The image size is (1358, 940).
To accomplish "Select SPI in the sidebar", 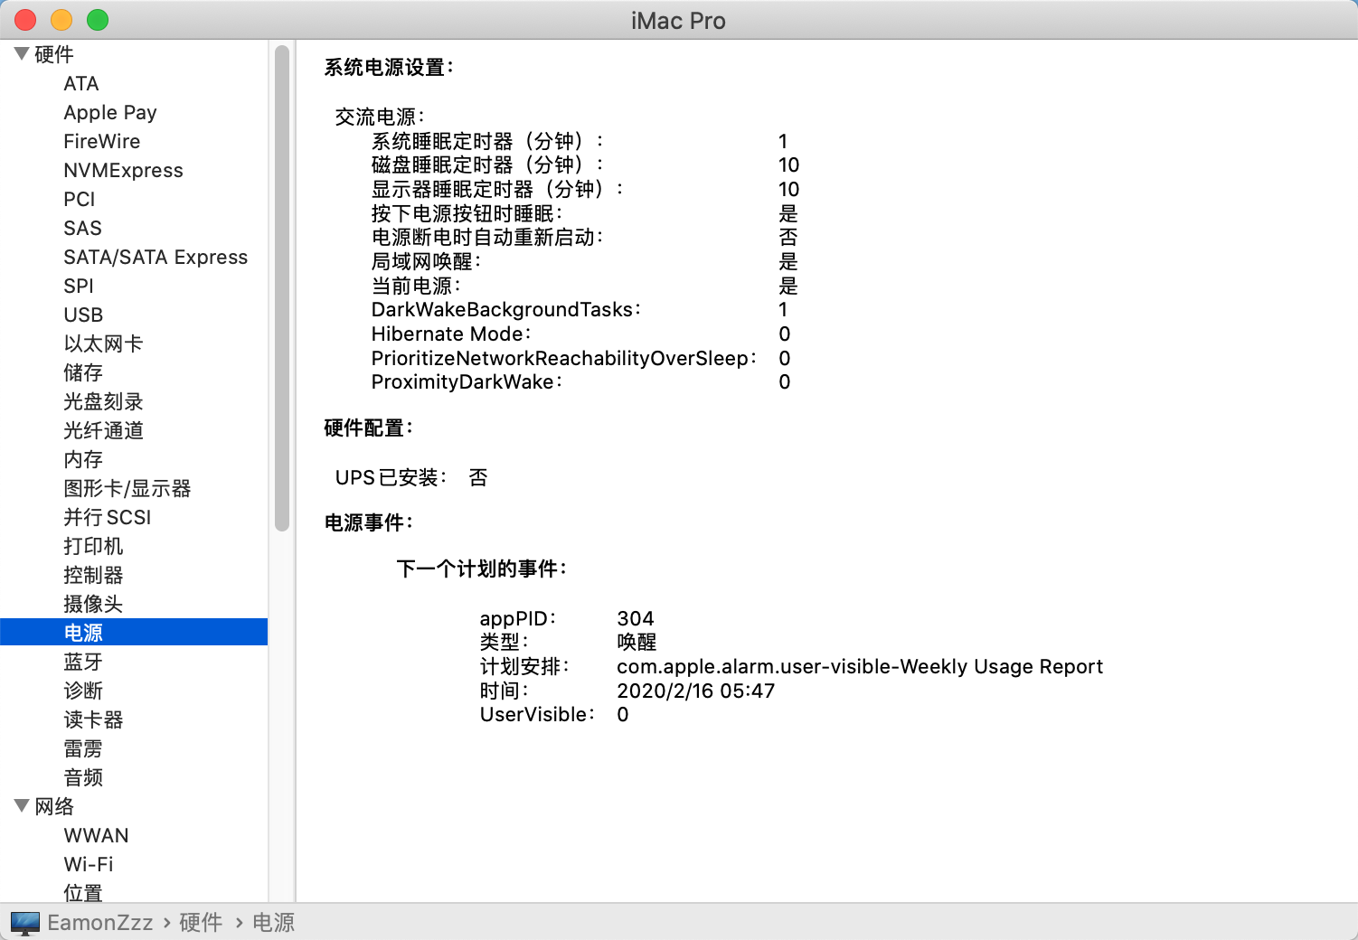I will tap(79, 286).
